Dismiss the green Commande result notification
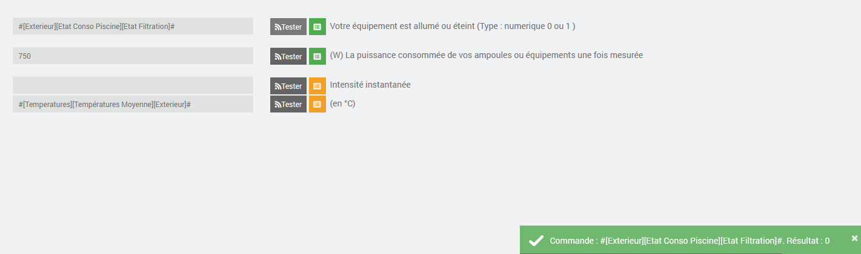The height and width of the screenshot is (254, 861). [854, 238]
